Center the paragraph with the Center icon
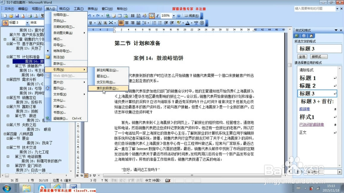This screenshot has height=193, width=344. [x=127, y=23]
